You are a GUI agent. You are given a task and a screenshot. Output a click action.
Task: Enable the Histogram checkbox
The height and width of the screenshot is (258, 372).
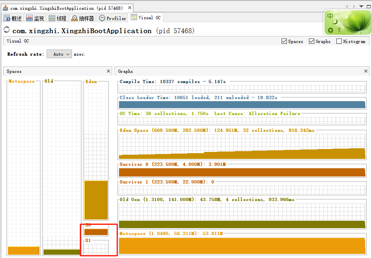(x=339, y=41)
